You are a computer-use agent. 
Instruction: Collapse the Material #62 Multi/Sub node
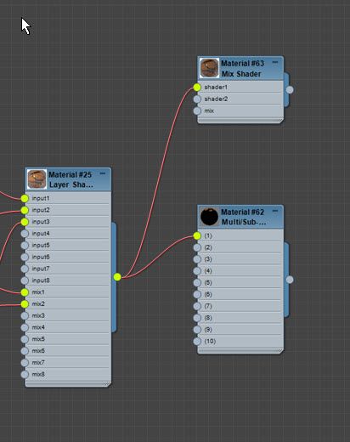pos(275,211)
